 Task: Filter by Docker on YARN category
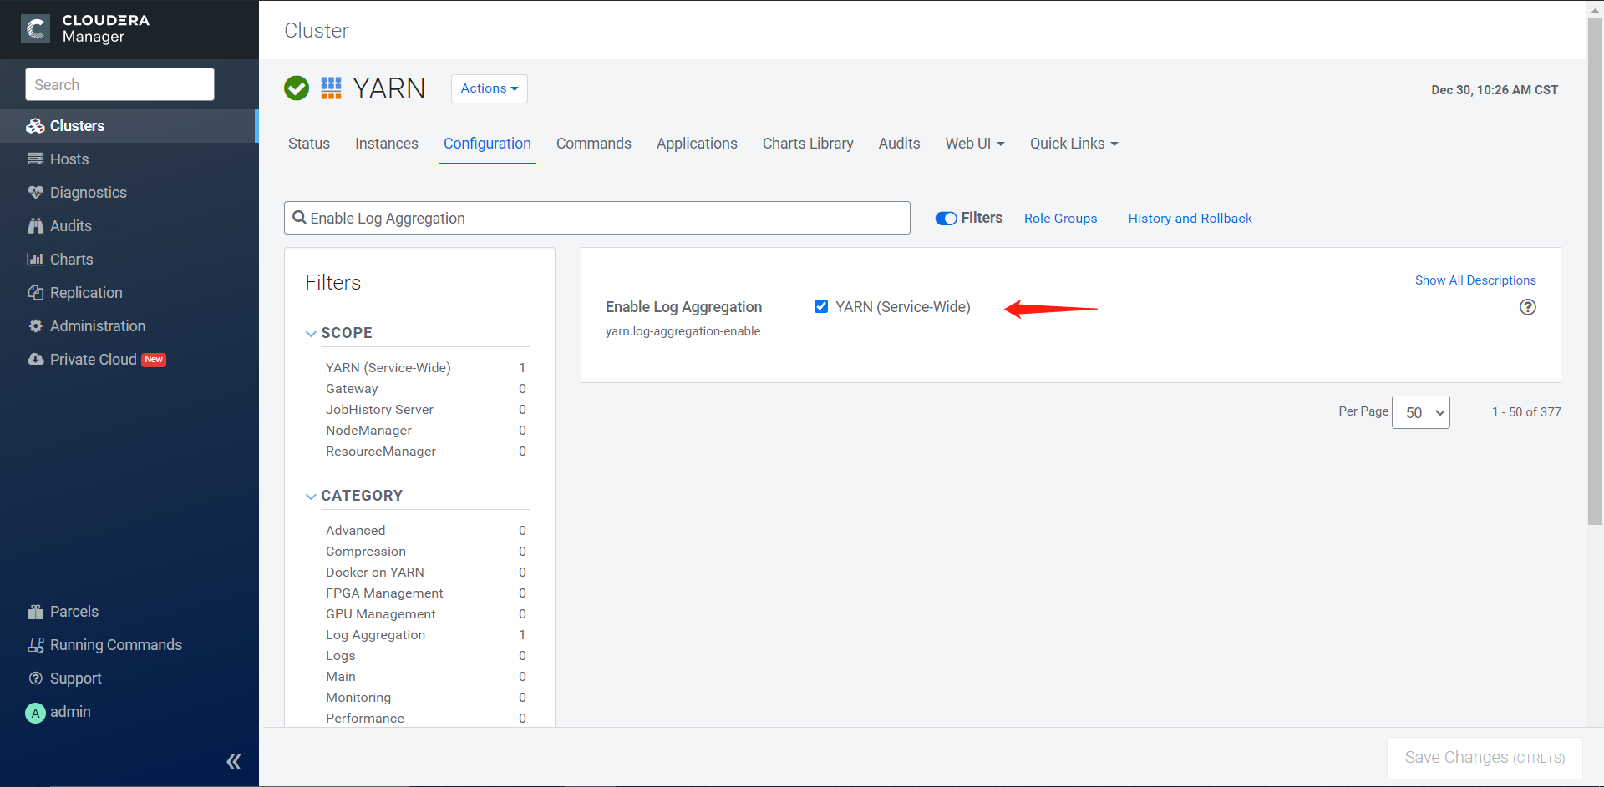(x=375, y=573)
